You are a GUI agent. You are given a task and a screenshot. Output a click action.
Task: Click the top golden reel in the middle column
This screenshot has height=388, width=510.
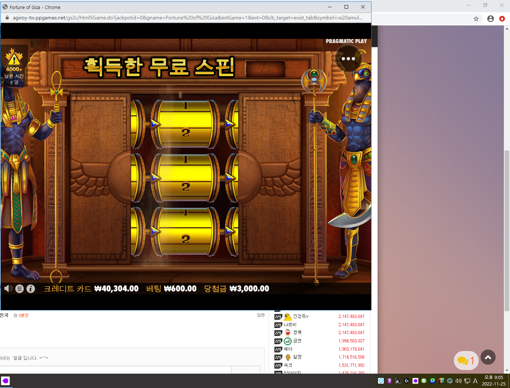click(x=185, y=124)
